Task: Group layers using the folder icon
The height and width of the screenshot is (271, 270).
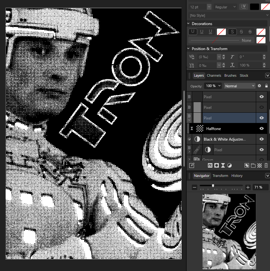Action: pos(253,165)
